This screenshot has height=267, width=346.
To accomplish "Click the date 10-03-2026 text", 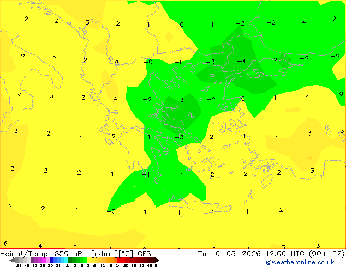I will click(x=236, y=254).
